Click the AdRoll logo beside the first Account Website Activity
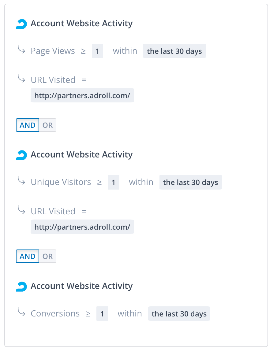The height and width of the screenshot is (351, 273). click(x=21, y=24)
